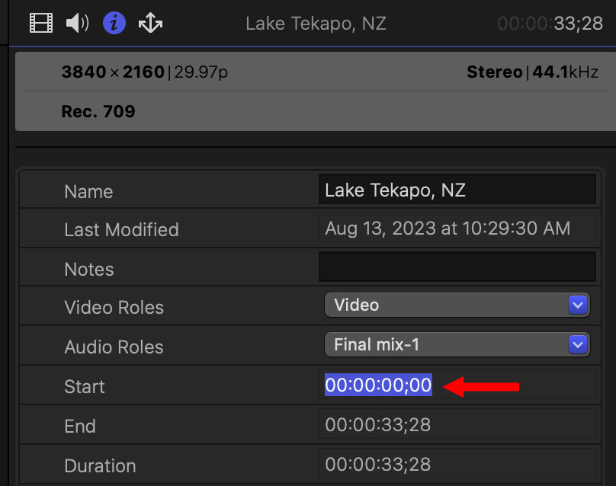Click the Audio Roles label
The width and height of the screenshot is (616, 486).
coord(114,347)
